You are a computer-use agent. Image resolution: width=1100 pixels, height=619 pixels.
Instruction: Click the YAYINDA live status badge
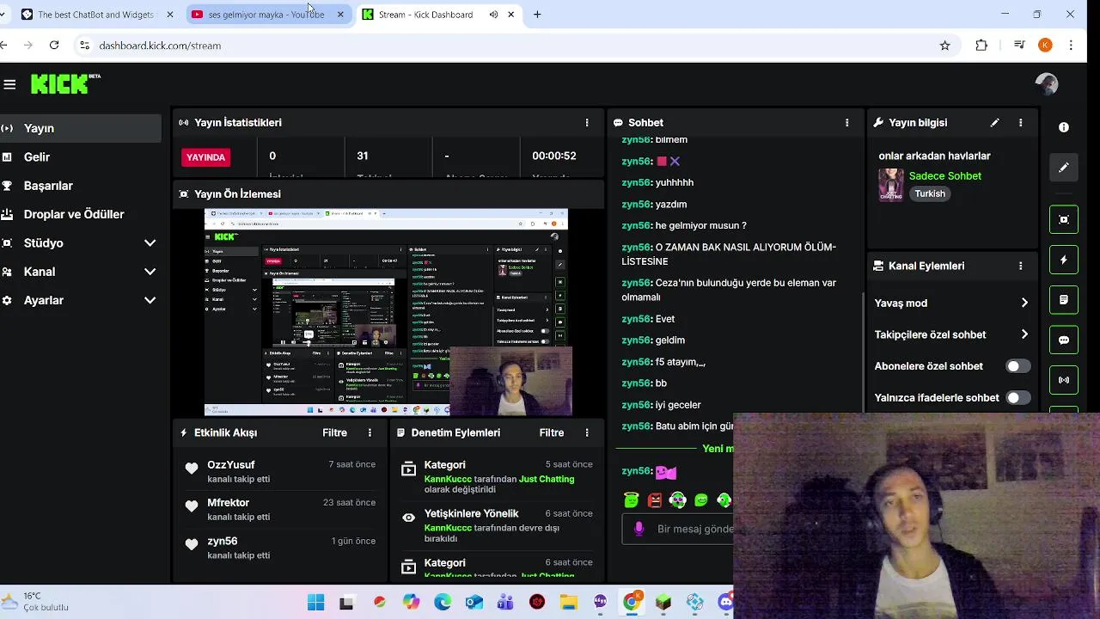(206, 157)
